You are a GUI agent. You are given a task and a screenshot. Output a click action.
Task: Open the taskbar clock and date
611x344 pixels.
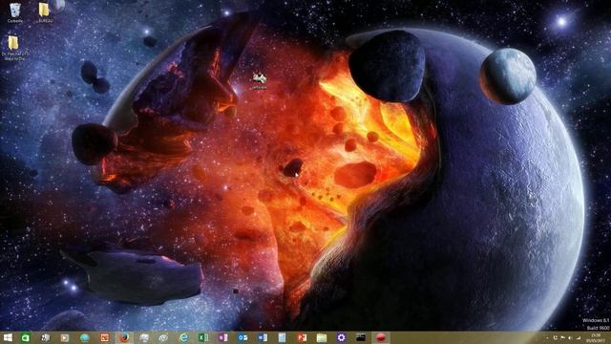click(x=596, y=337)
